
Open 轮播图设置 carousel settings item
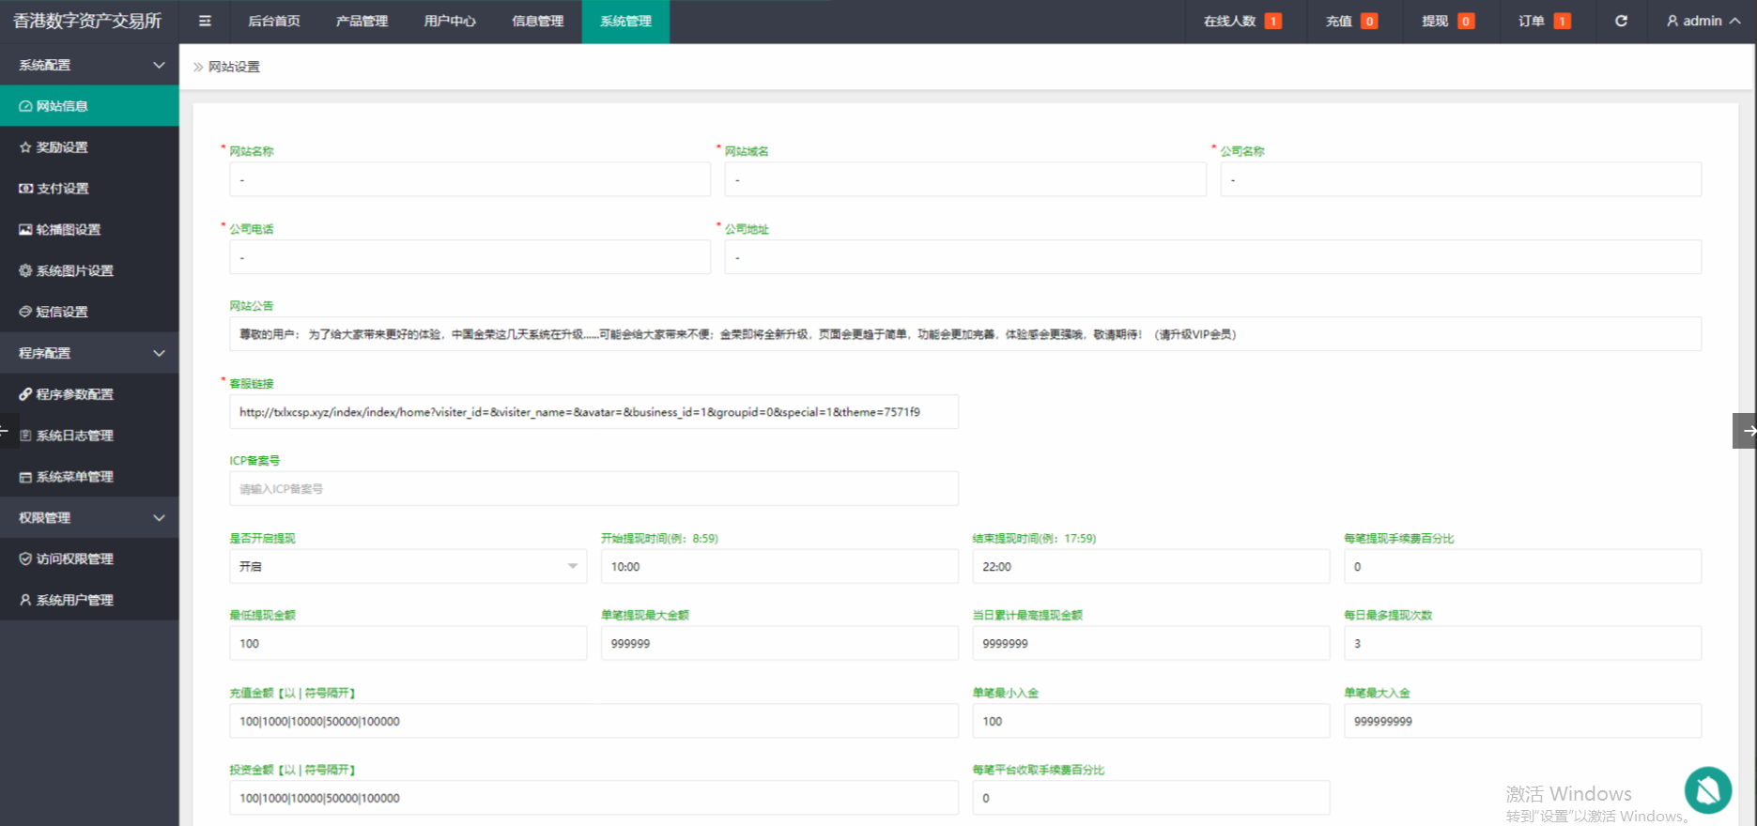[68, 230]
